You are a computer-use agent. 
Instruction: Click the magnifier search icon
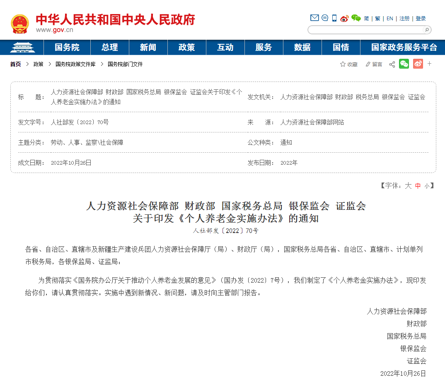coord(426,30)
